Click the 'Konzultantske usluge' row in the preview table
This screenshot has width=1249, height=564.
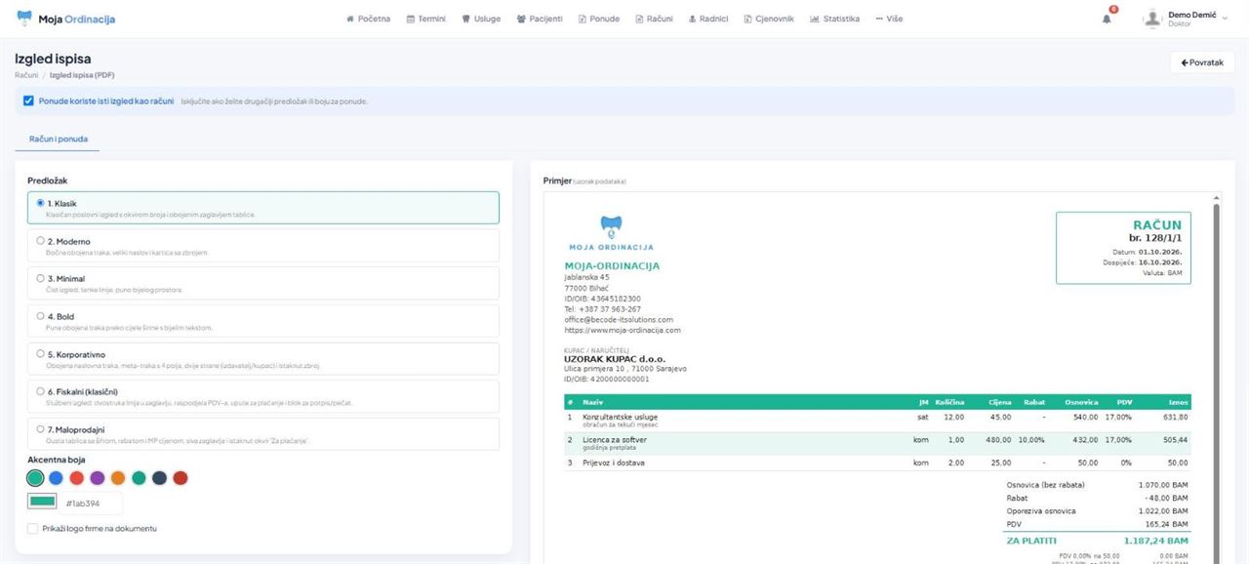pyautogui.click(x=877, y=420)
